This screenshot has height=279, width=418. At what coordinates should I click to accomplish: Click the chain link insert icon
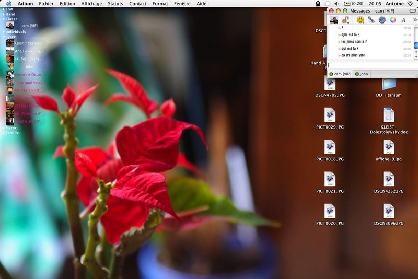pos(371,20)
